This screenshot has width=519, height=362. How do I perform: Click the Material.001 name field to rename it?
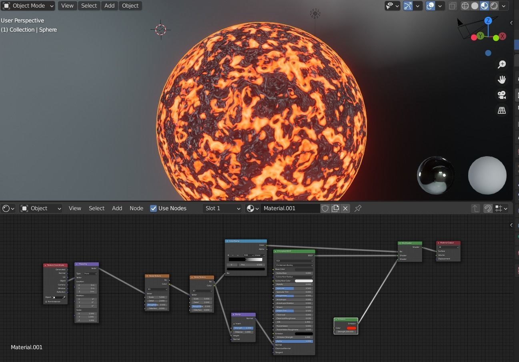[x=290, y=208]
